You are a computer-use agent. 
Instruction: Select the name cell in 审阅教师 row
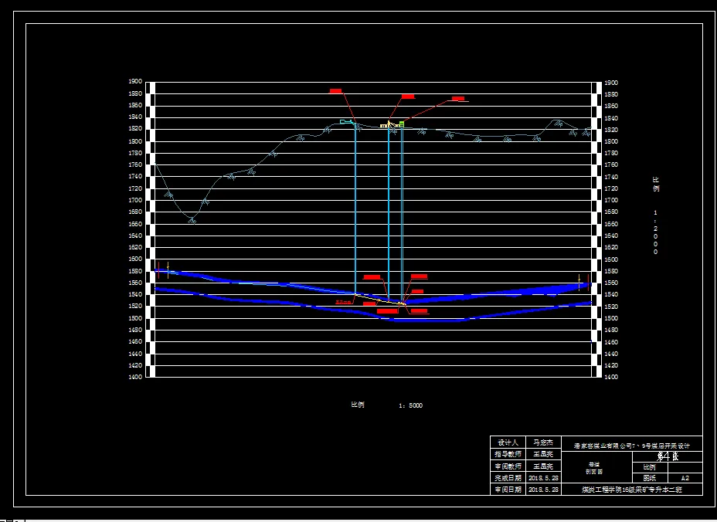point(543,466)
